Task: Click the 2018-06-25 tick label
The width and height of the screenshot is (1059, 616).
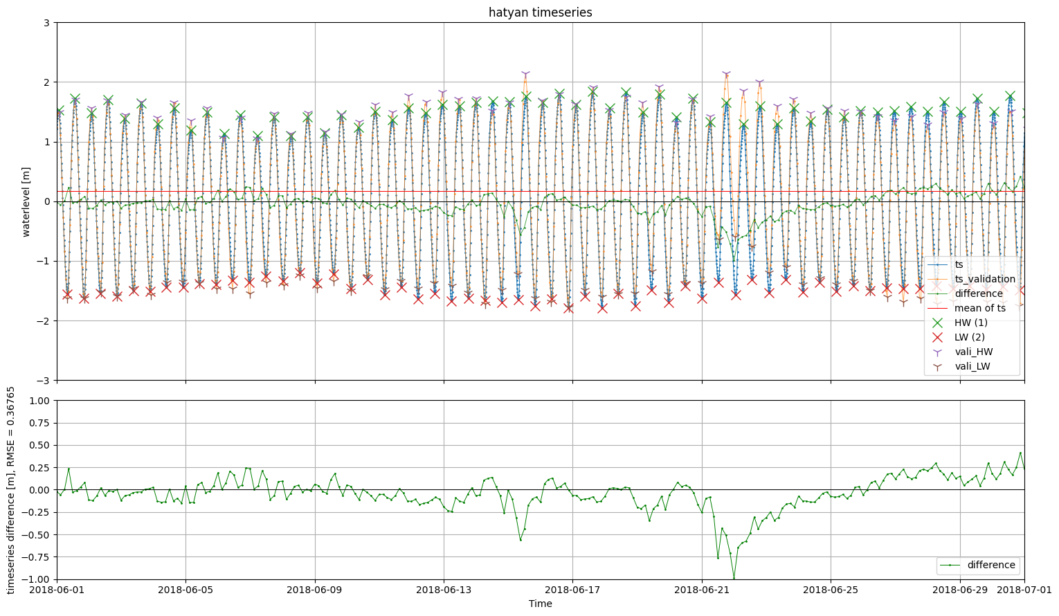Action: tap(831, 590)
